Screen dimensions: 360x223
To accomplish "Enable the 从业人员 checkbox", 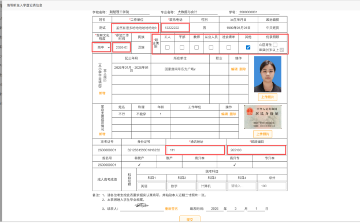I will [x=211, y=47].
